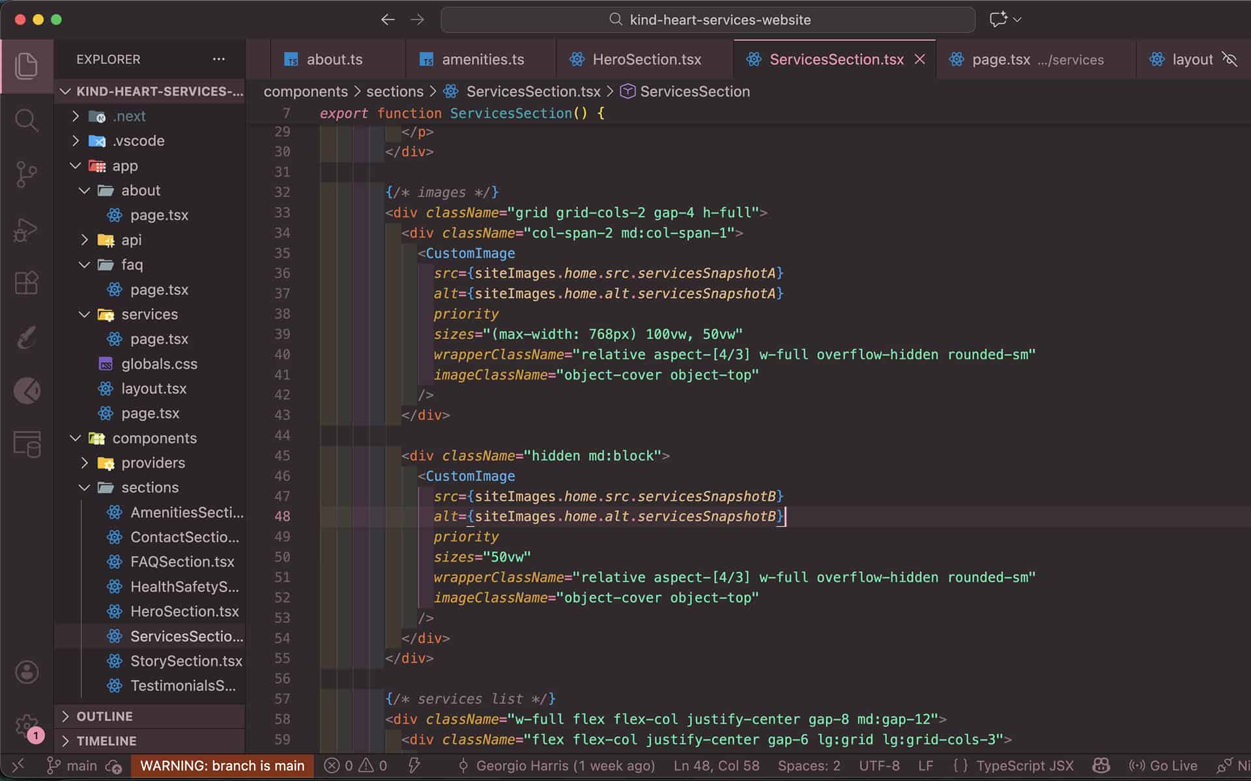This screenshot has height=781, width=1251.
Task: Open the Manage gear with notification badge
Action: [27, 726]
